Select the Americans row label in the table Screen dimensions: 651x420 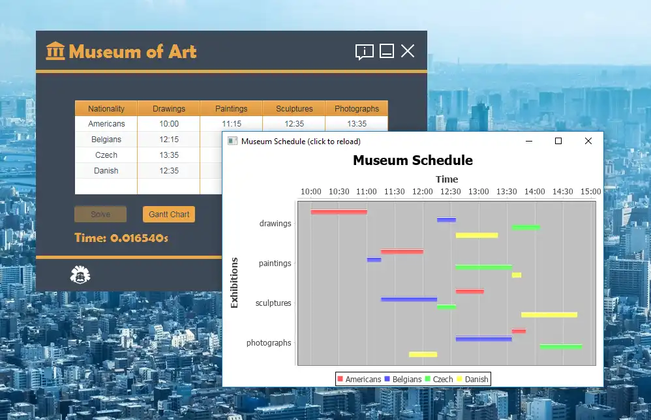pos(106,124)
